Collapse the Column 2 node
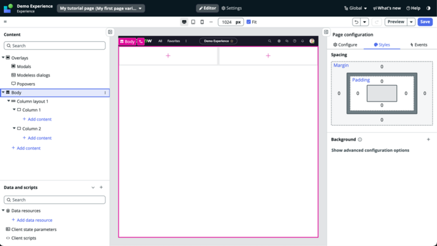437x246 pixels. (x=14, y=128)
